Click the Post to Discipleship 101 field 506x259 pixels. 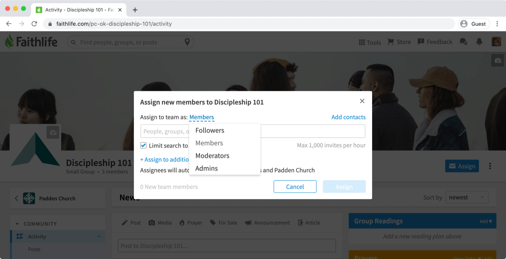tap(227, 246)
